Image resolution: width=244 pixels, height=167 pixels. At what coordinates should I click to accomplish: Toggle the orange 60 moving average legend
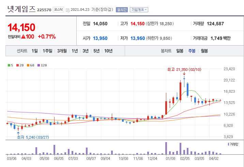30,65
